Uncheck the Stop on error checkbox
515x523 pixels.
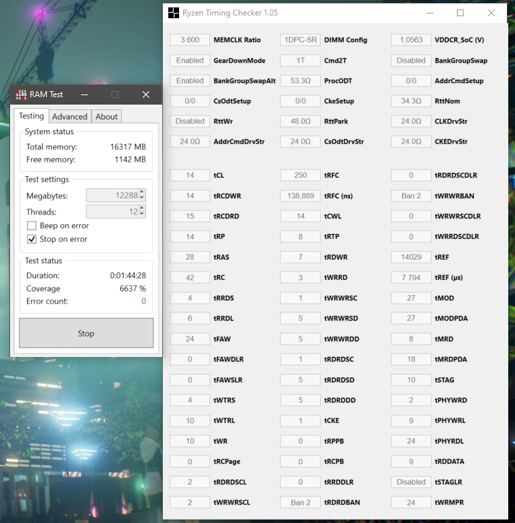coord(32,239)
